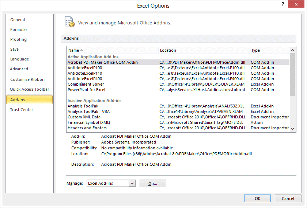Screen dimensions: 307x208
Task: Select the Analysis ToolPak - VBA row
Action: coord(178,111)
